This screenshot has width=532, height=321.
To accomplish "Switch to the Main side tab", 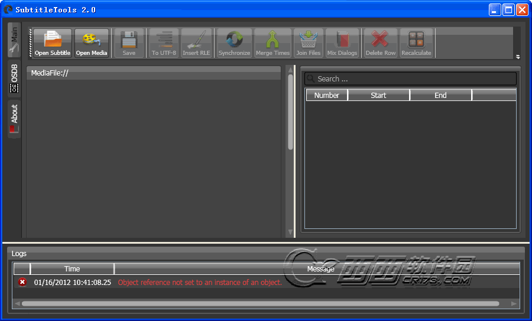I will (14, 40).
